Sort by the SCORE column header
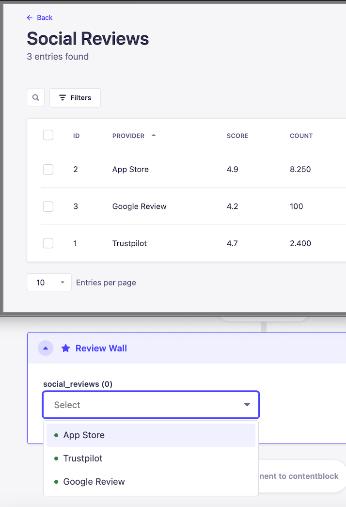Screen dimensions: 346x507 point(237,136)
